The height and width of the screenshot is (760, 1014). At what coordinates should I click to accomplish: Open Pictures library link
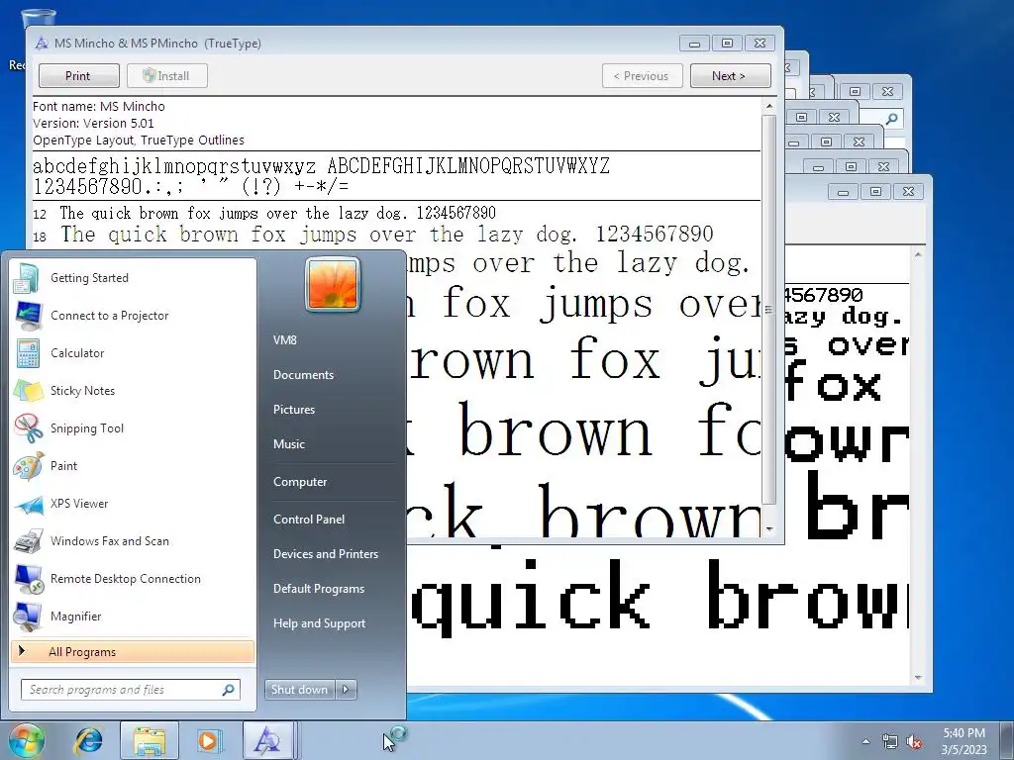tap(293, 410)
